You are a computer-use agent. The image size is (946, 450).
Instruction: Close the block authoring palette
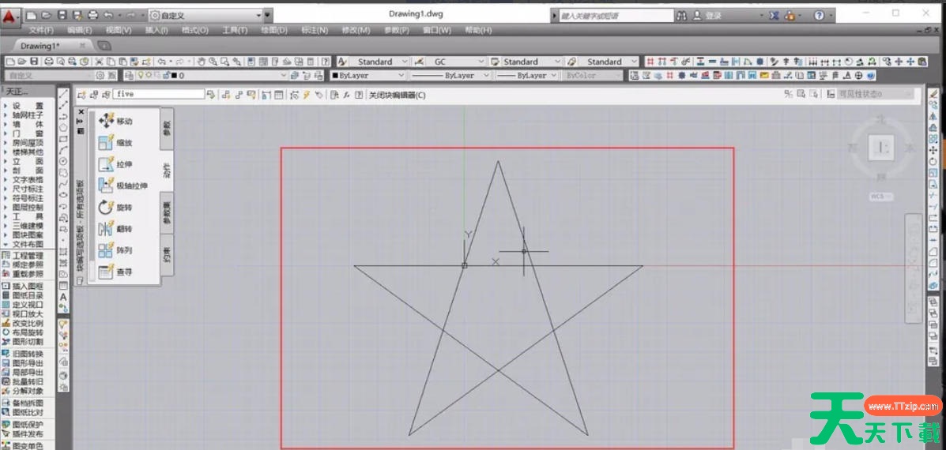click(81, 112)
